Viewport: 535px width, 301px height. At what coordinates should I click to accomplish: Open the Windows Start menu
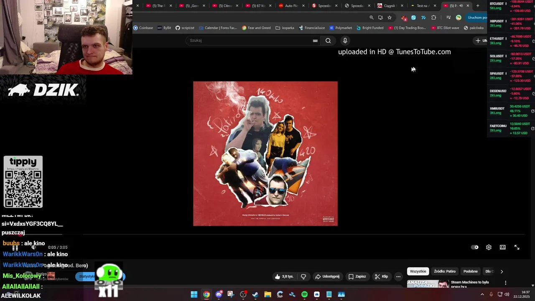click(x=194, y=294)
